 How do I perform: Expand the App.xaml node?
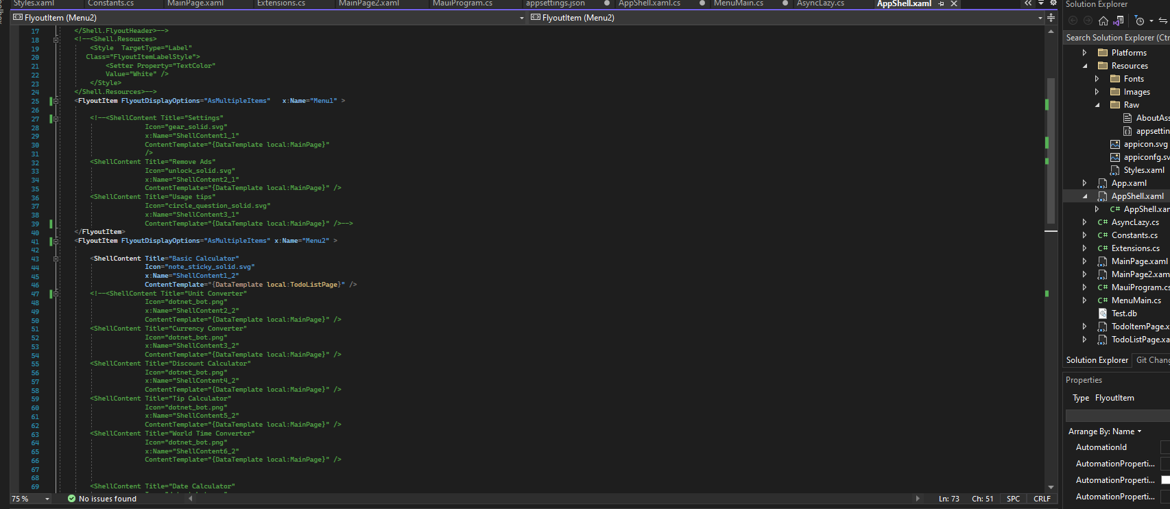tap(1084, 183)
